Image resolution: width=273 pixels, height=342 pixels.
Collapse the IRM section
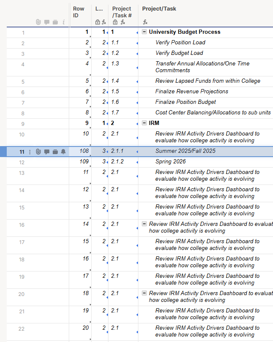click(x=144, y=123)
